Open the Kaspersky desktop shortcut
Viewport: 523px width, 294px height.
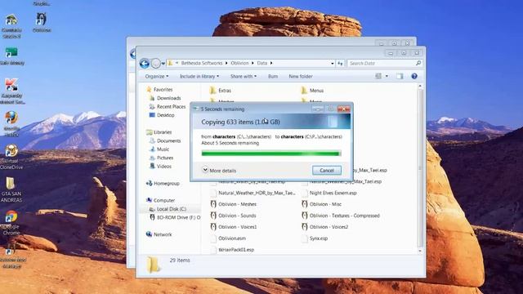[11, 91]
